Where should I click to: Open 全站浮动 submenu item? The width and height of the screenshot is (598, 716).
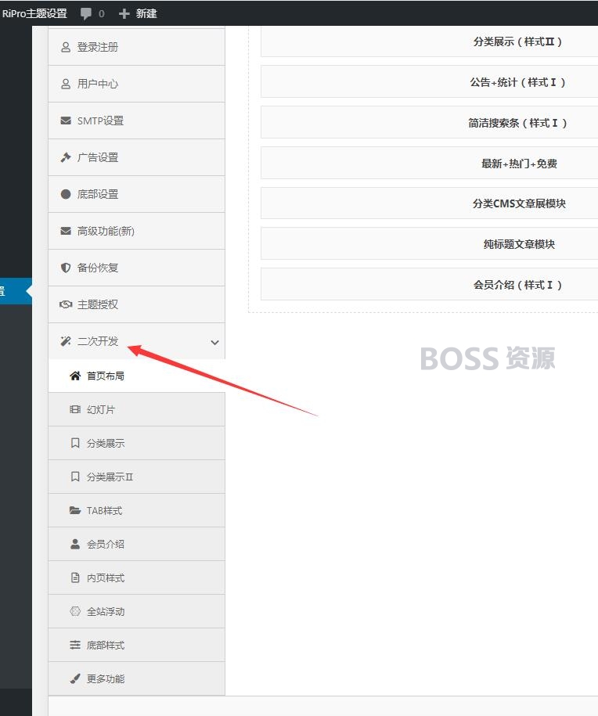tap(137, 611)
